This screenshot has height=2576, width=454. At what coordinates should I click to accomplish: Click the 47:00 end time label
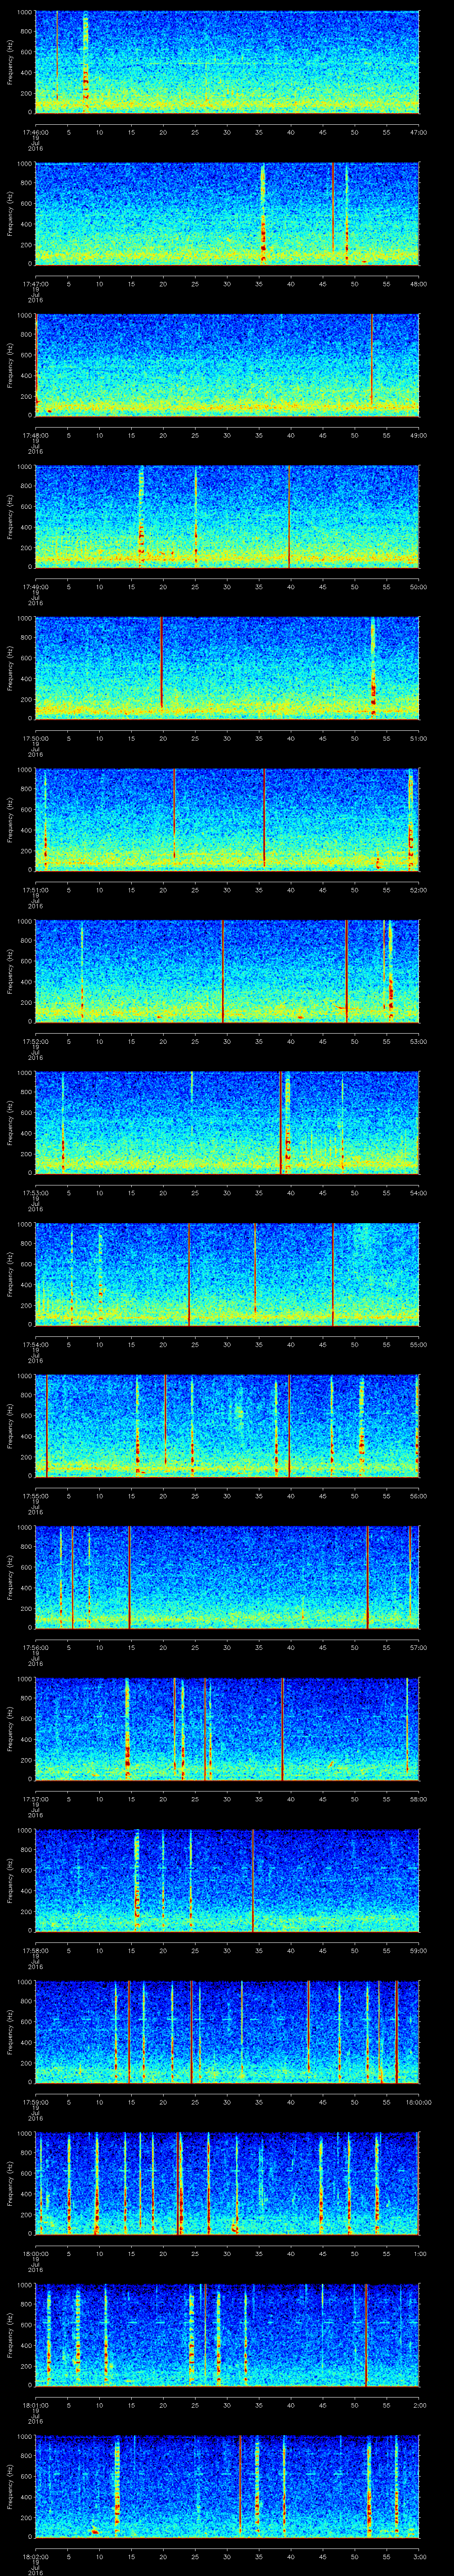coord(419,132)
